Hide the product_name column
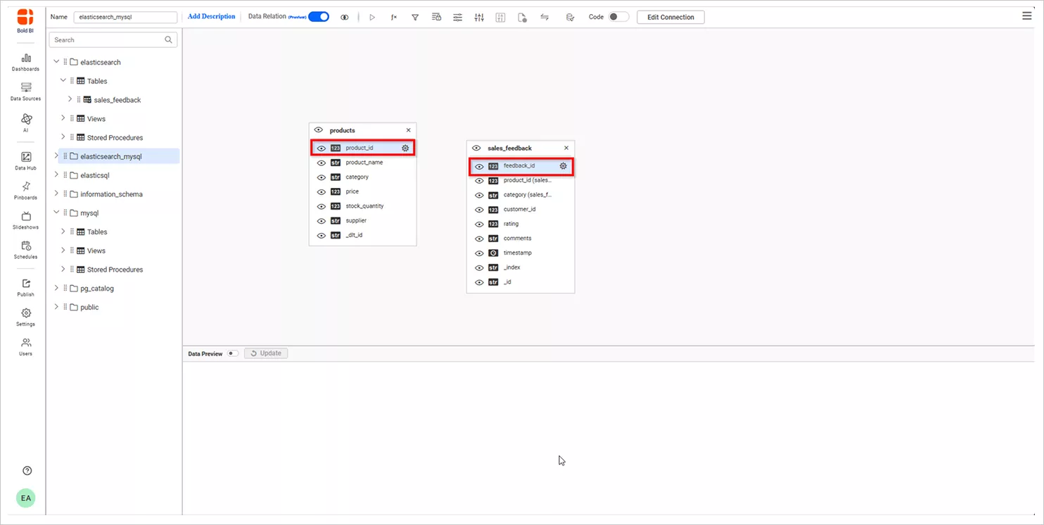Screen dimensions: 1044x525 [x=321, y=163]
